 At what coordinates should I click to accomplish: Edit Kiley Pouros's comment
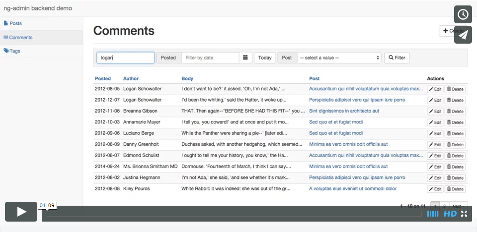click(435, 189)
